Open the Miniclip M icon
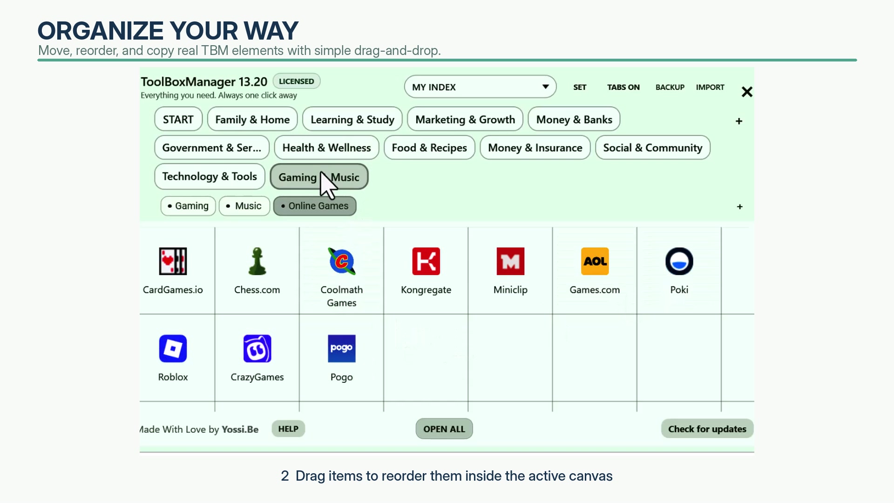Viewport: 894px width, 503px height. 510,261
